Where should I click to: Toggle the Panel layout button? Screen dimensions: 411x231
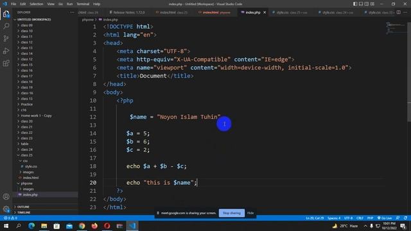click(x=361, y=4)
